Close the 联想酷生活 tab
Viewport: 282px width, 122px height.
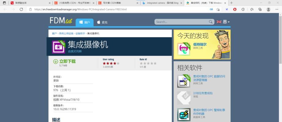click(x=50, y=3)
